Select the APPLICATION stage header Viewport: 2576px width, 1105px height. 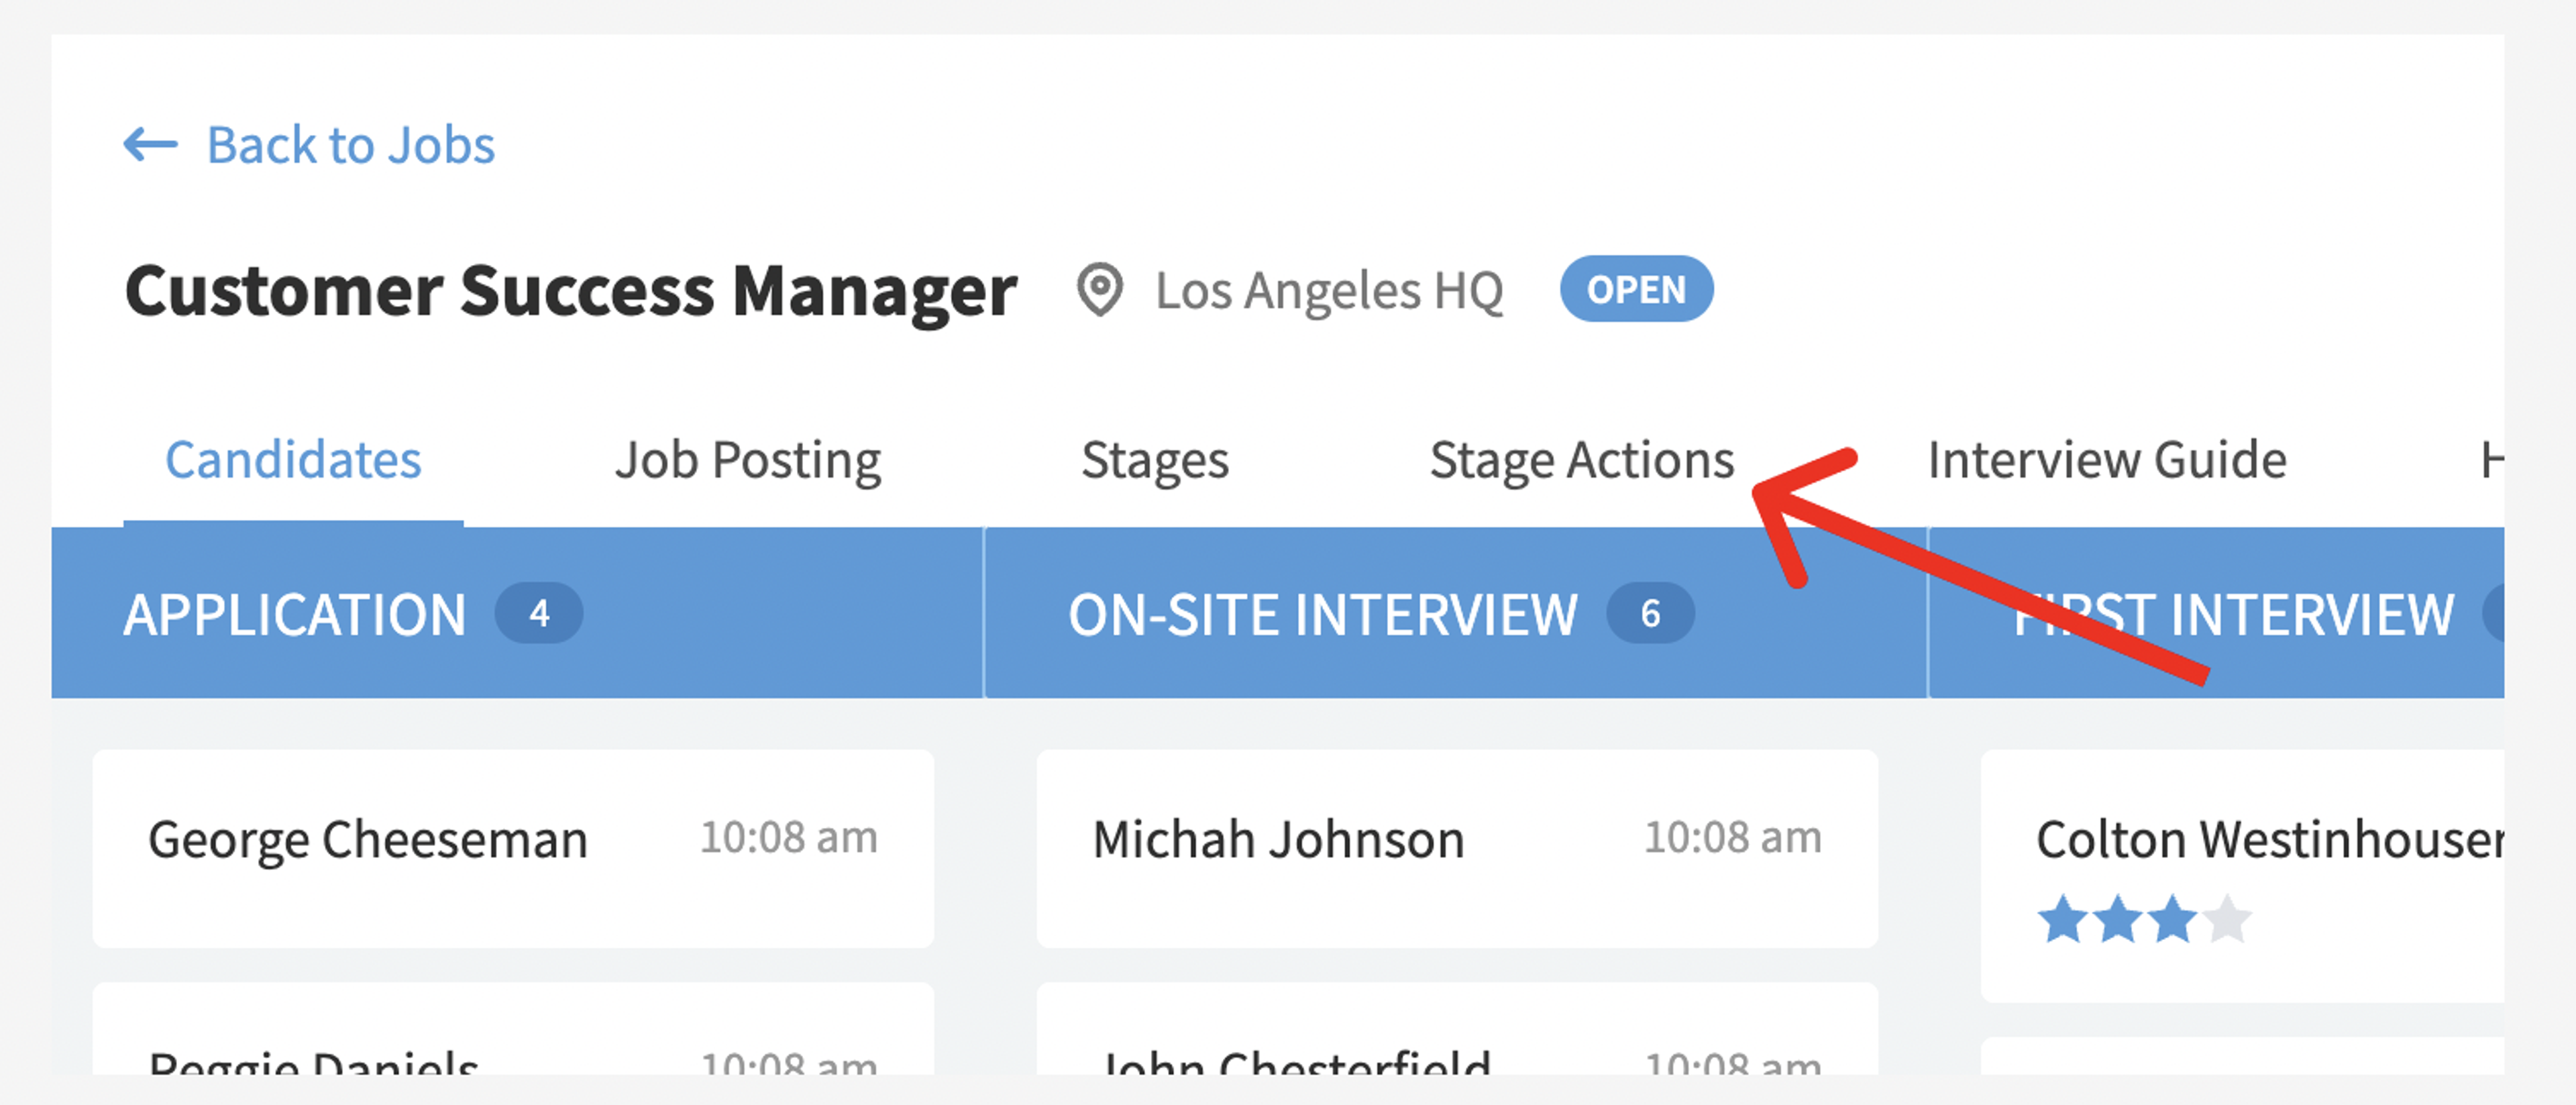[517, 613]
